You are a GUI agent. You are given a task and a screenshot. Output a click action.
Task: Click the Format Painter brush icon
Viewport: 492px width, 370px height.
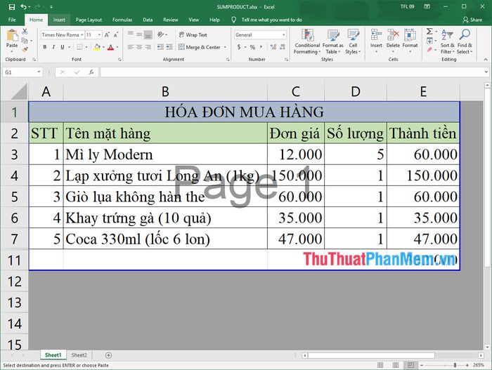coord(25,49)
